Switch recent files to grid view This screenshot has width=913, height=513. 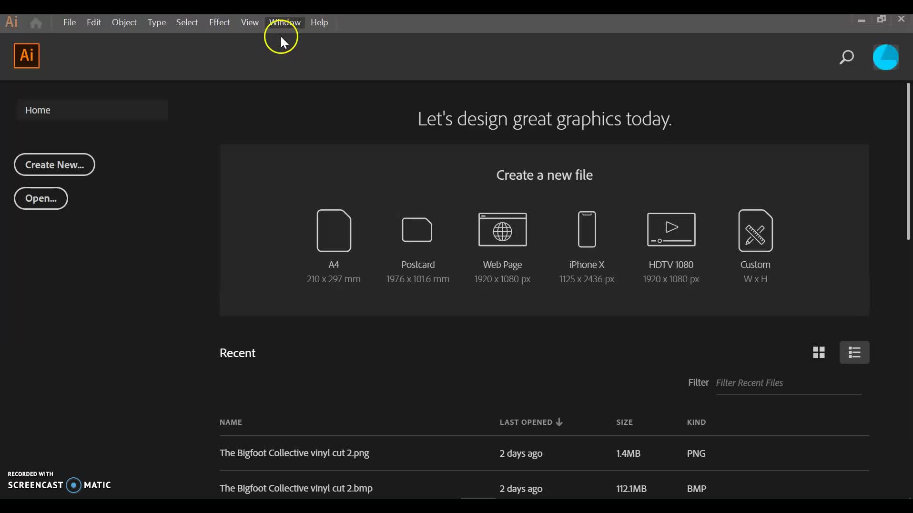pyautogui.click(x=819, y=352)
